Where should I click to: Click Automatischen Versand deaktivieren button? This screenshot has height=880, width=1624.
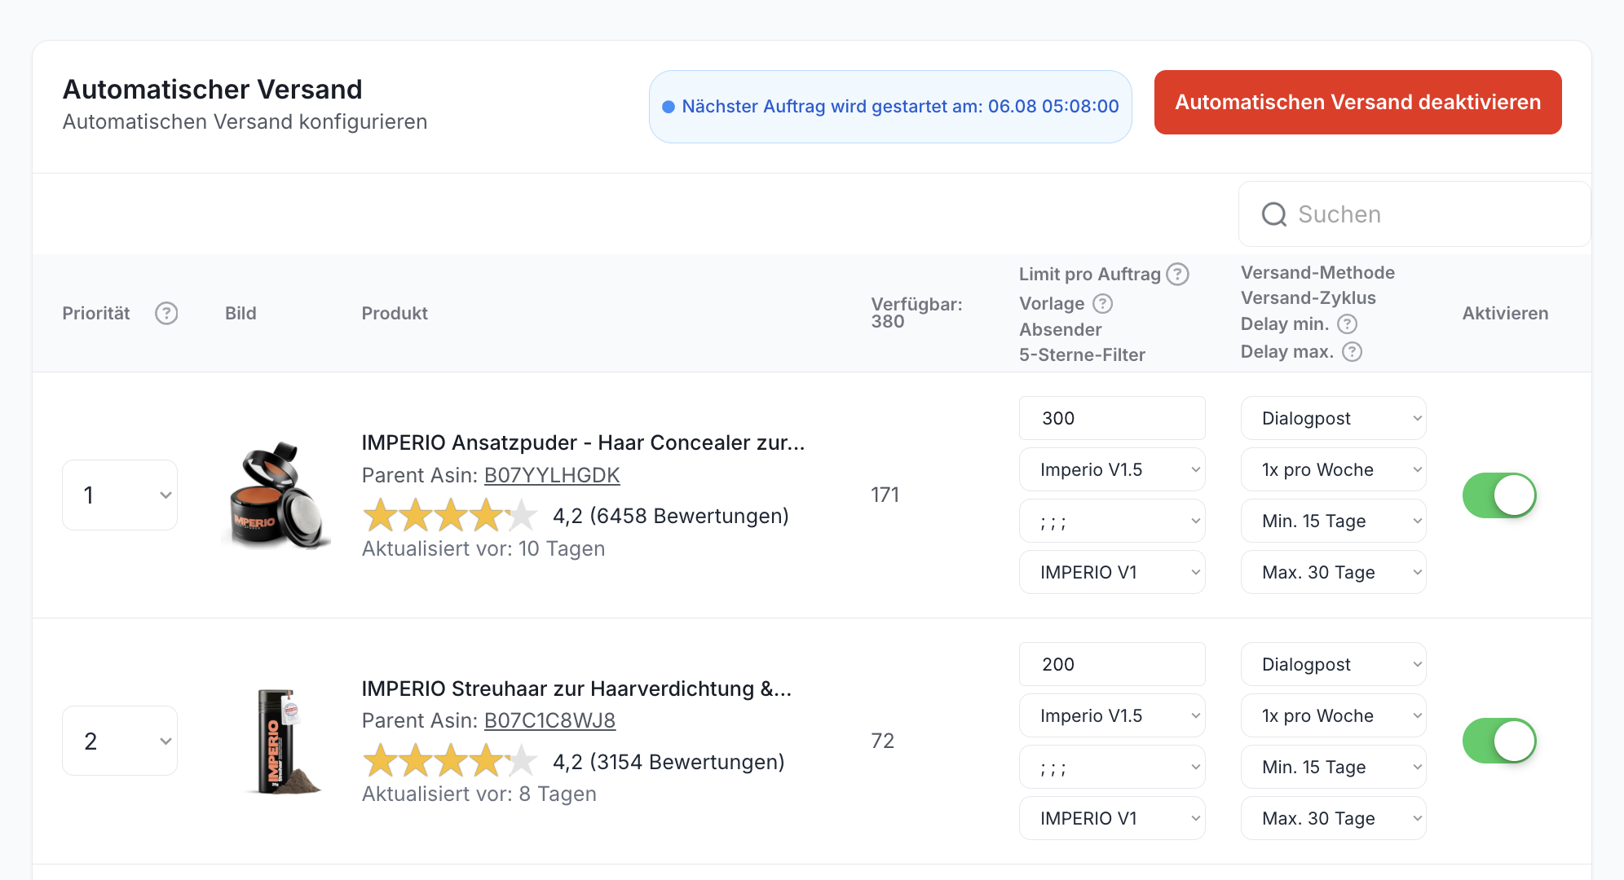tap(1357, 102)
